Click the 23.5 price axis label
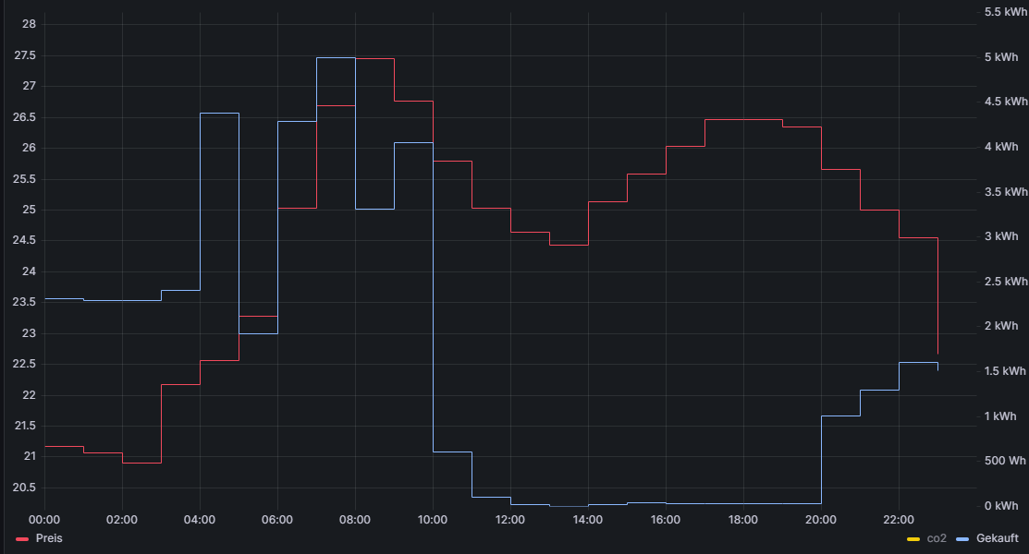The image size is (1029, 554). tap(25, 302)
